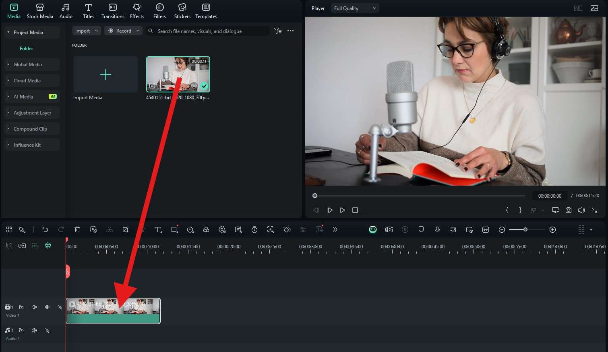Go to the Effects tab

[x=137, y=11]
